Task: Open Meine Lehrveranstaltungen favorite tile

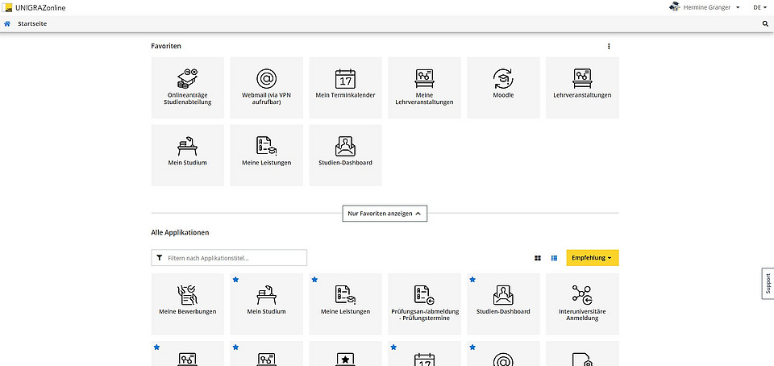Action: (x=425, y=88)
